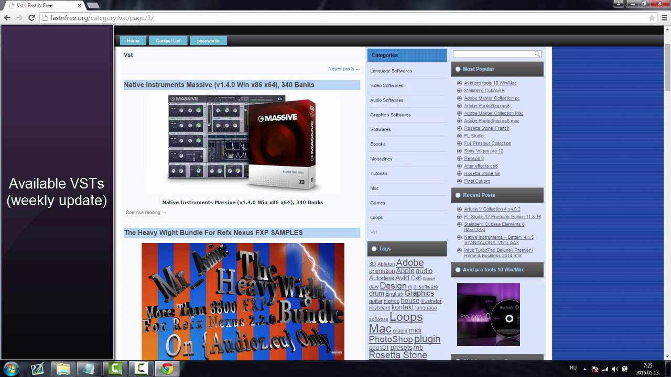Click the Loops tag
Image resolution: width=671 pixels, height=377 pixels.
tap(406, 317)
